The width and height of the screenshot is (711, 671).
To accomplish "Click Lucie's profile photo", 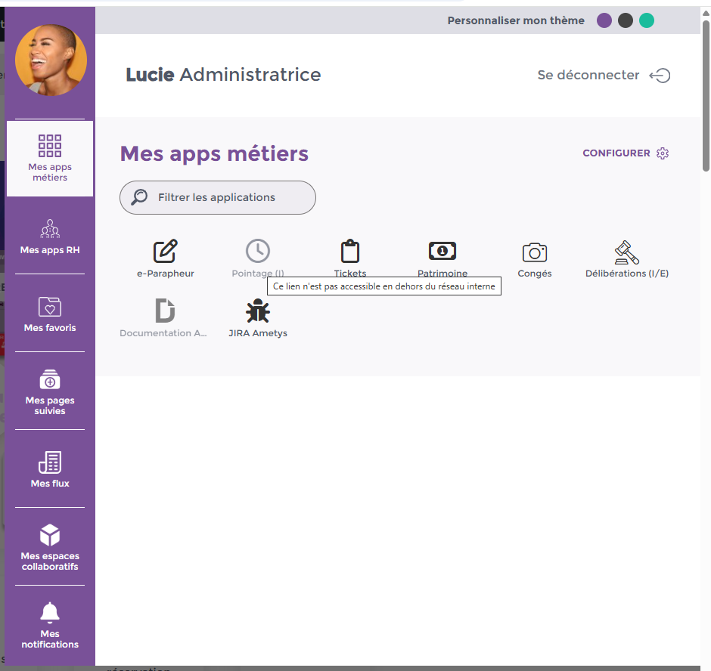I will [x=51, y=60].
